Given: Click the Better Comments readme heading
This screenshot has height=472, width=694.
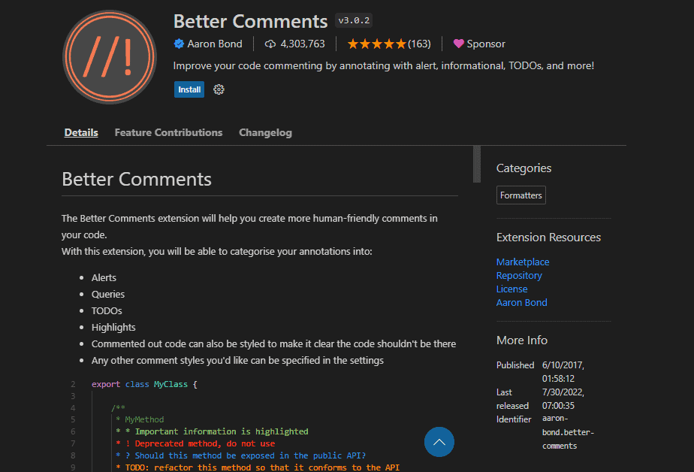Looking at the screenshot, I should pyautogui.click(x=137, y=180).
